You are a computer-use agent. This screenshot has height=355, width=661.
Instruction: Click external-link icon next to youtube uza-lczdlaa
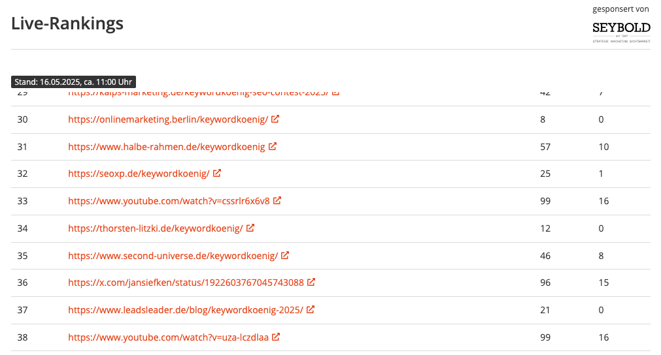point(276,337)
